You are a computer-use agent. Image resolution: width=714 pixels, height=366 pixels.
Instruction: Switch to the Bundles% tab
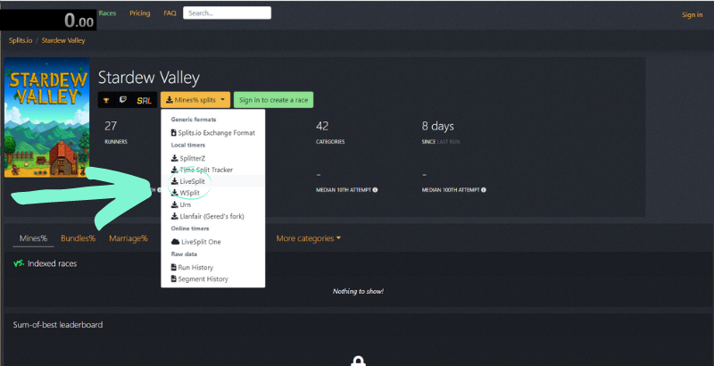click(x=78, y=238)
